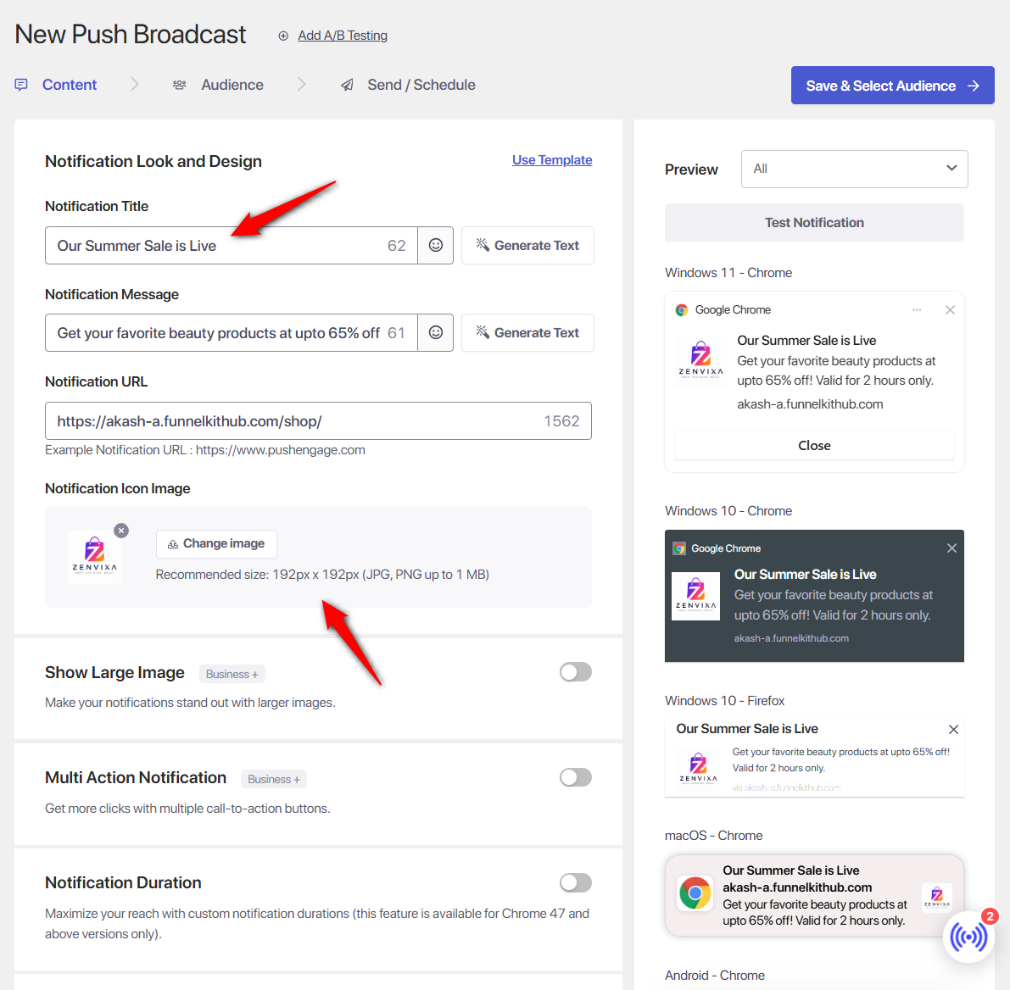
Task: Click the arrow icon in Save & Select Audience
Action: [x=974, y=86]
